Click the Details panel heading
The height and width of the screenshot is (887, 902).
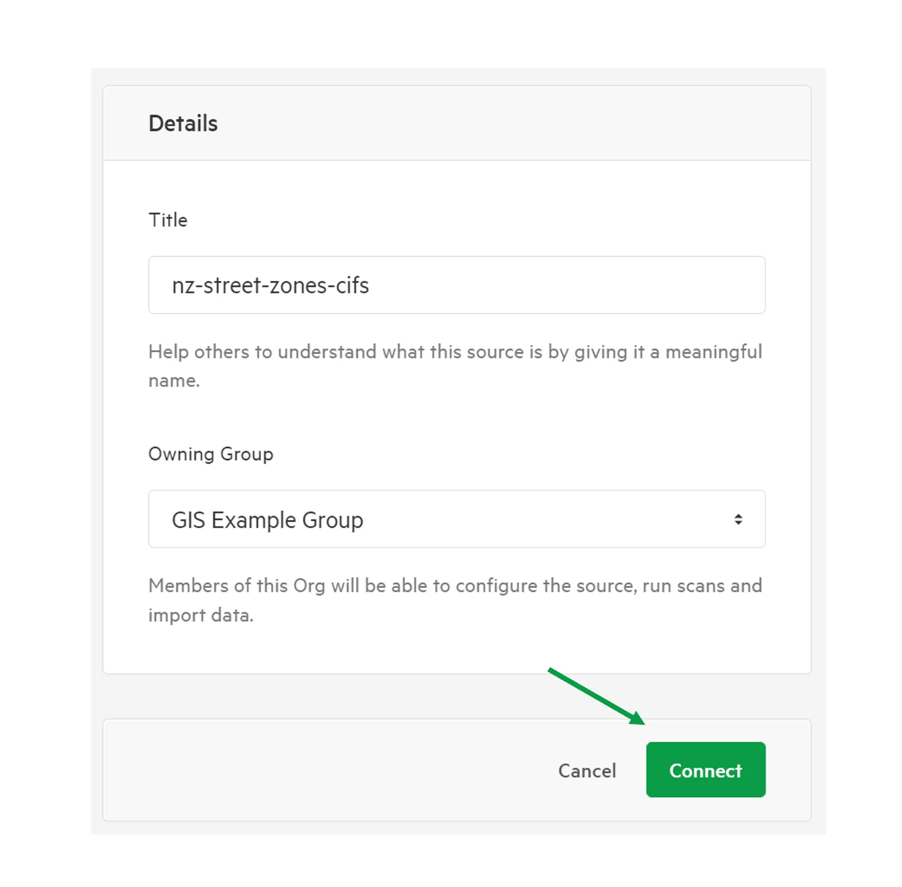183,123
